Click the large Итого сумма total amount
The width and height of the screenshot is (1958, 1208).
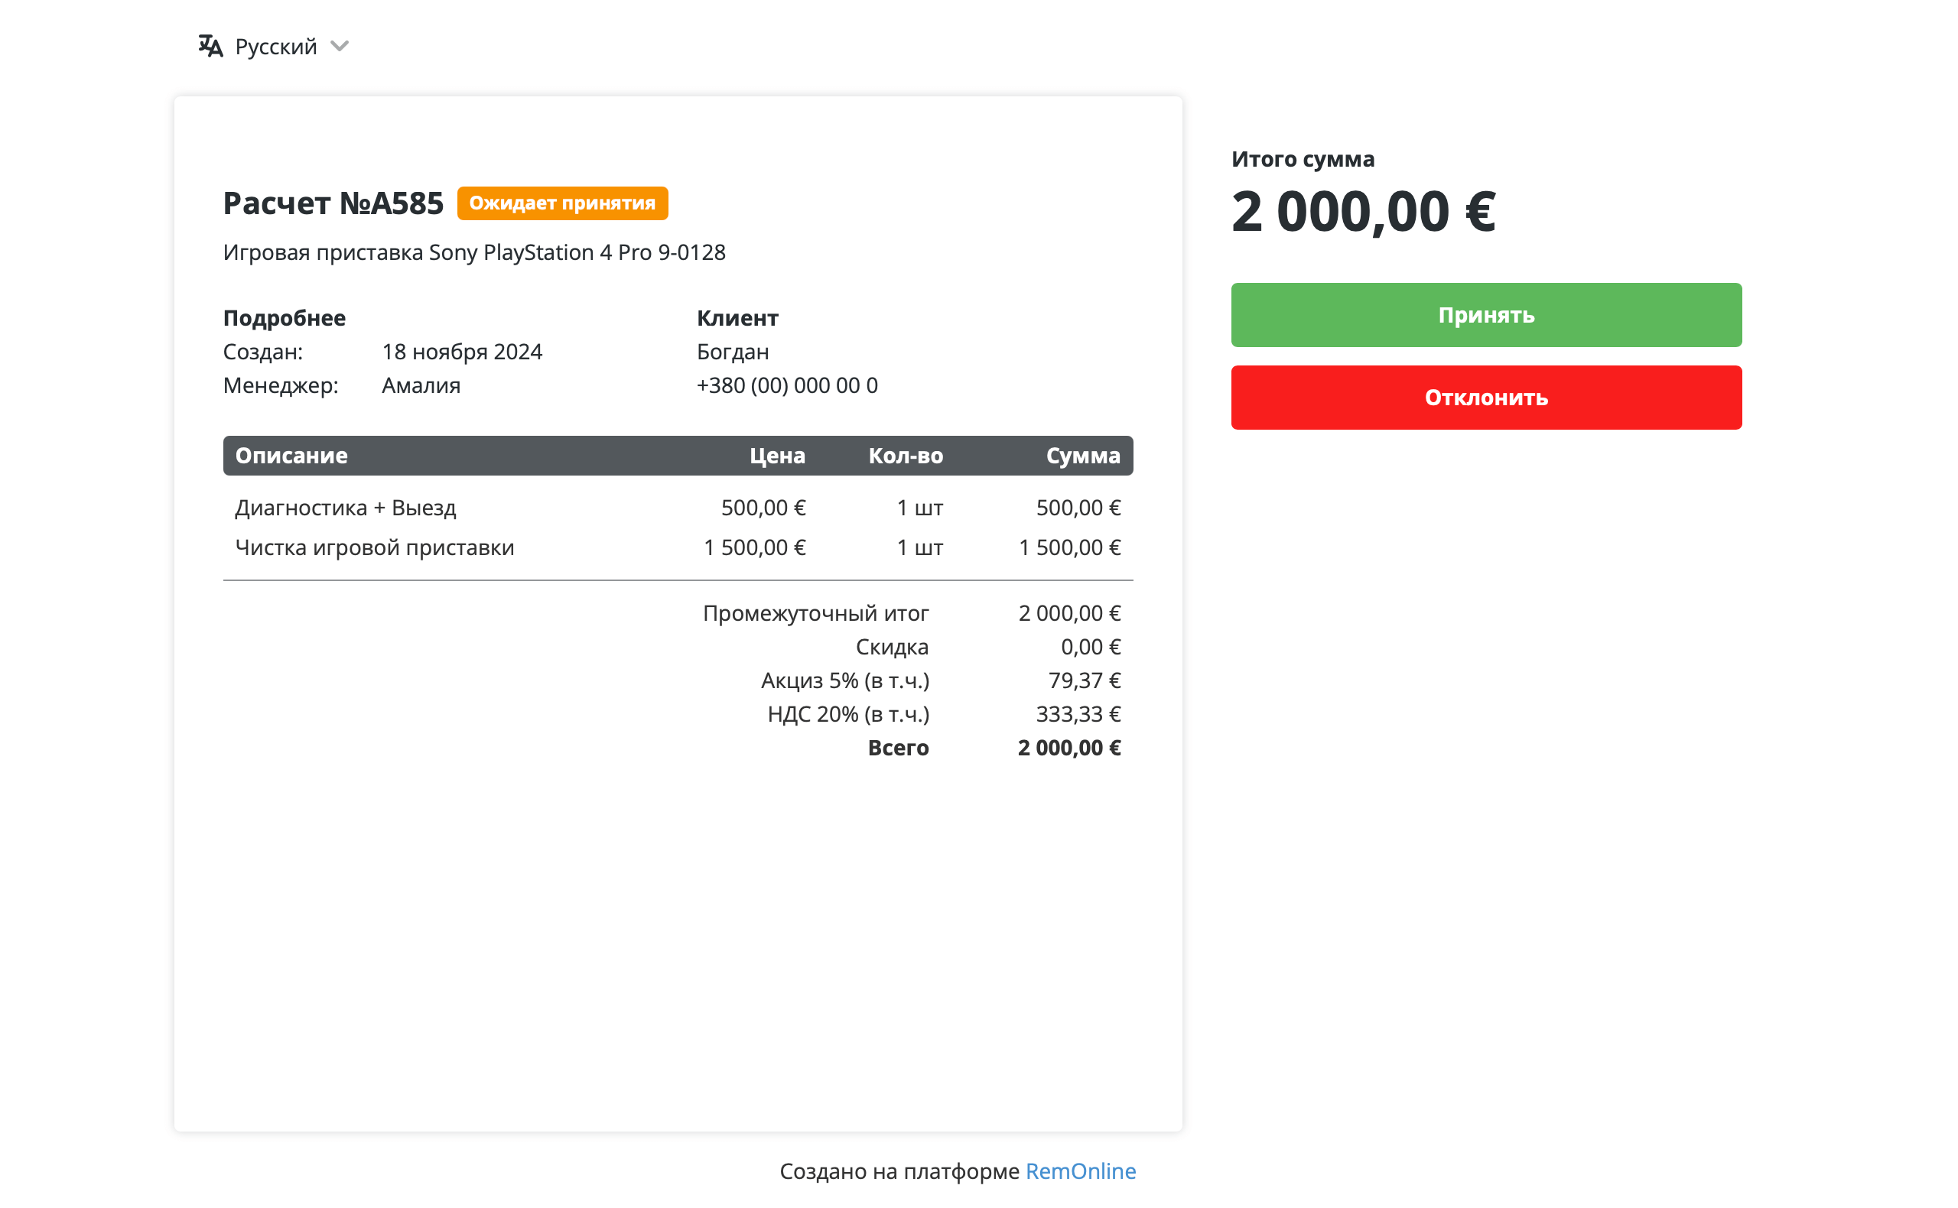(x=1363, y=212)
